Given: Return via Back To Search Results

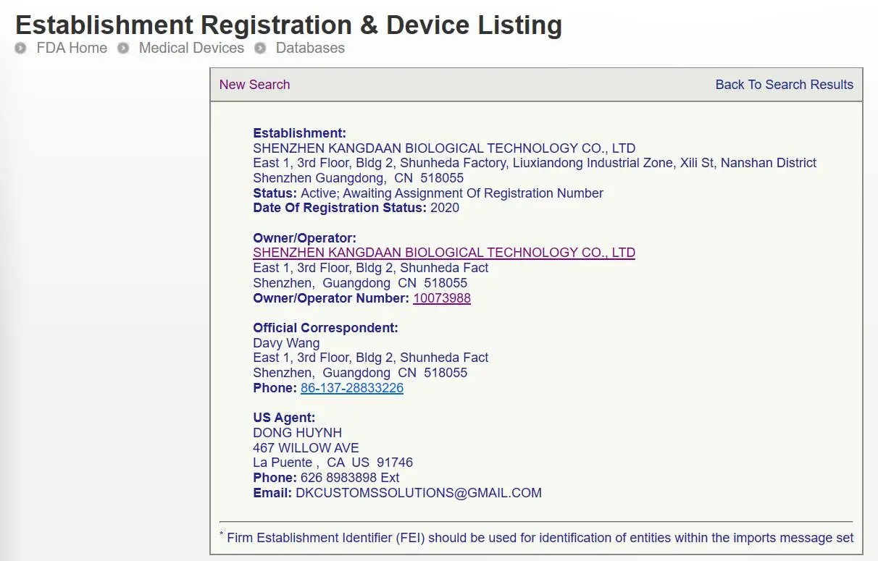Looking at the screenshot, I should coord(784,85).
